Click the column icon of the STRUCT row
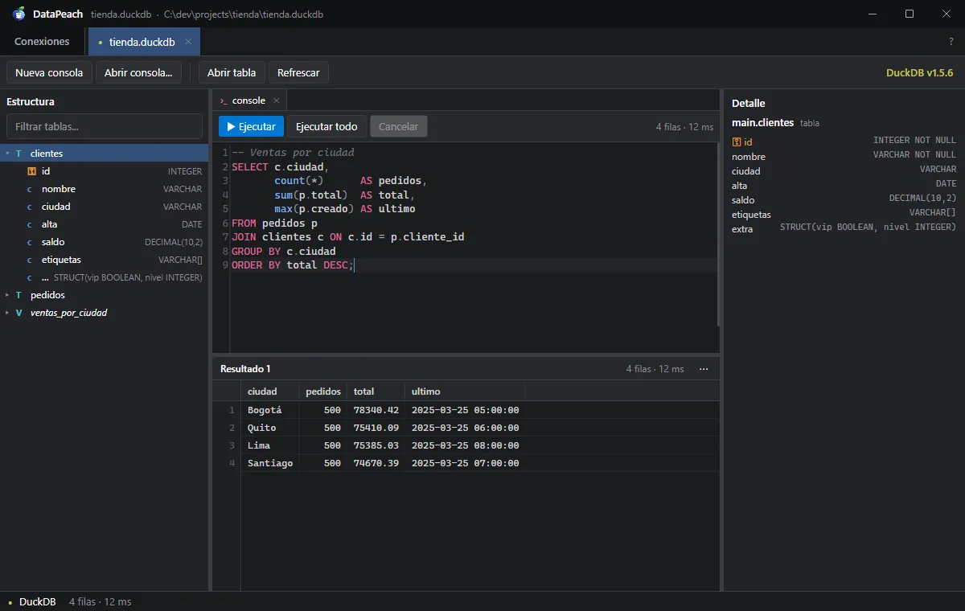Viewport: 965px width, 611px height. [30, 277]
